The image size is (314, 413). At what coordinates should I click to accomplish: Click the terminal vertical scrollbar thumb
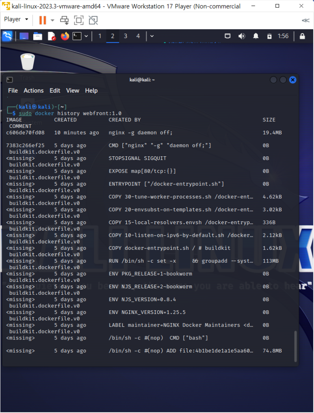(x=295, y=346)
